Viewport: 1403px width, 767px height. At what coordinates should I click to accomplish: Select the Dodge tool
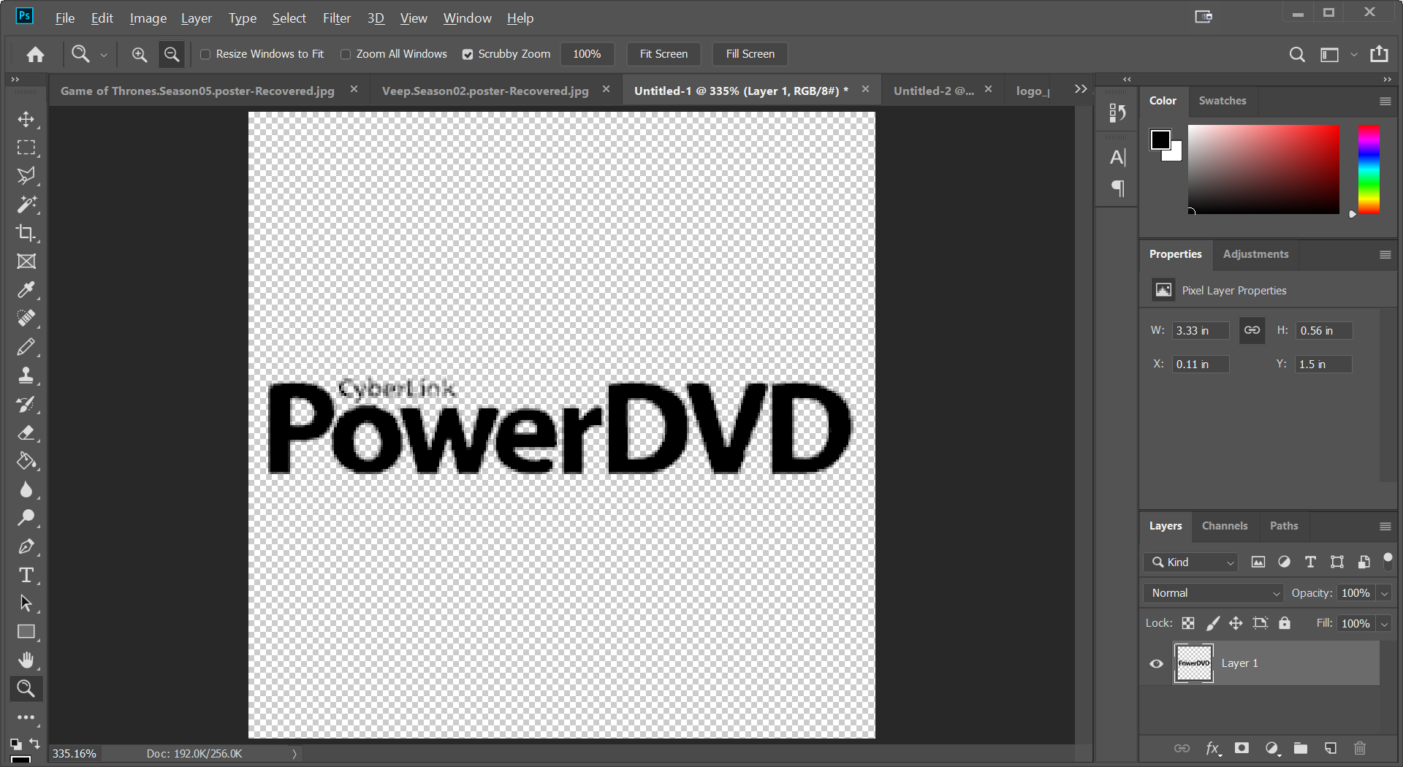pos(26,518)
